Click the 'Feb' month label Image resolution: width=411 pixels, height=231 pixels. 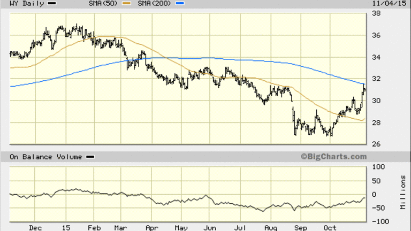pyautogui.click(x=94, y=228)
